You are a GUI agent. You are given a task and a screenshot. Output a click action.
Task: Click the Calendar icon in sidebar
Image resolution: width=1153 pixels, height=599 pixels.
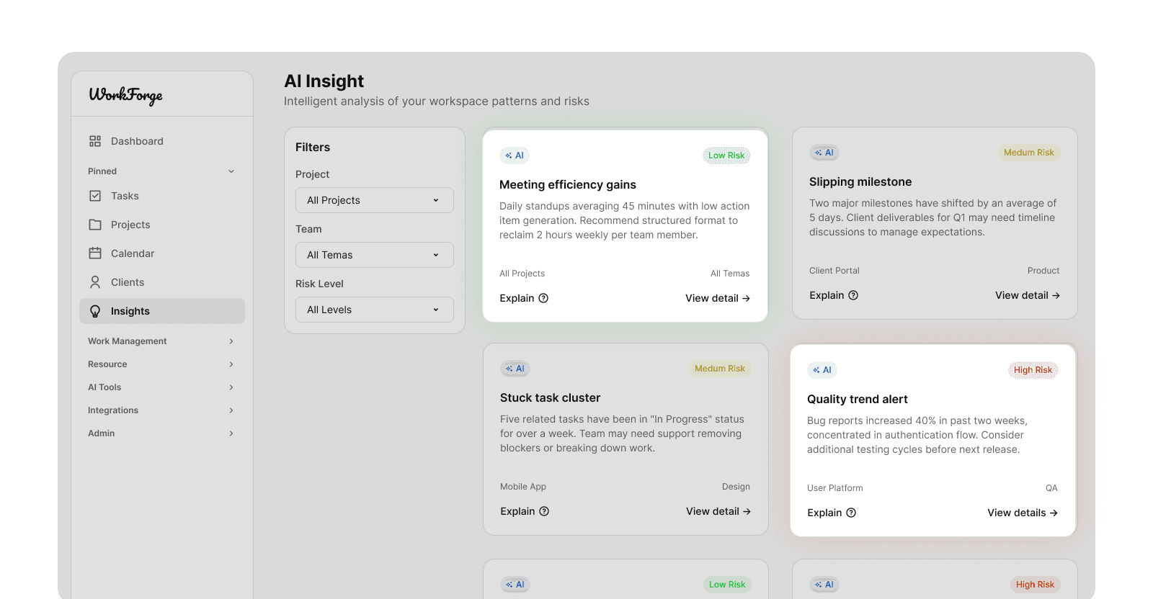[95, 253]
